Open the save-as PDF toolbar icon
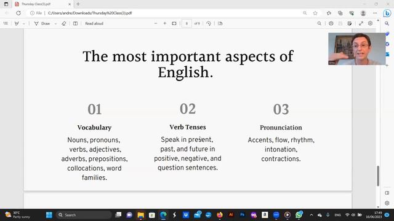Image resolution: width=394 pixels, height=221 pixels. [x=220, y=23]
